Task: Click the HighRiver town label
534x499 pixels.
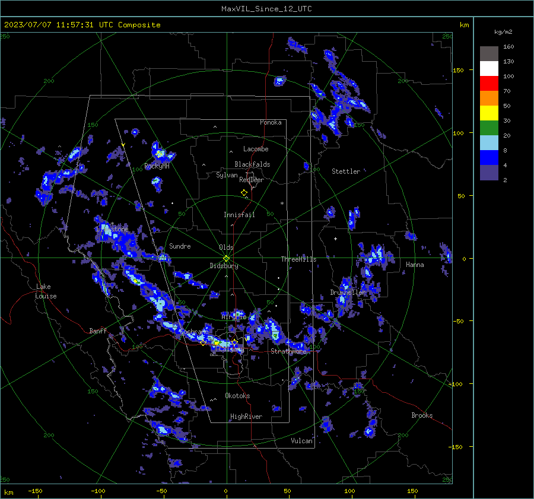Action: coord(246,417)
